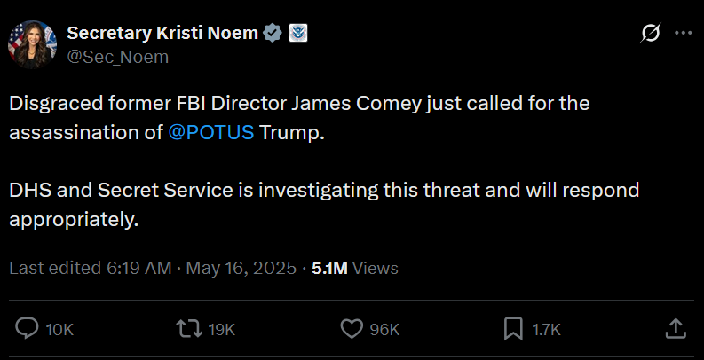The image size is (704, 360).
Task: Click the blue verified checkmark badge
Action: [273, 34]
